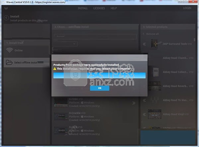Remove Abbey Road TG Mas... via arrows
This screenshot has height=147, width=199.
click(144, 100)
